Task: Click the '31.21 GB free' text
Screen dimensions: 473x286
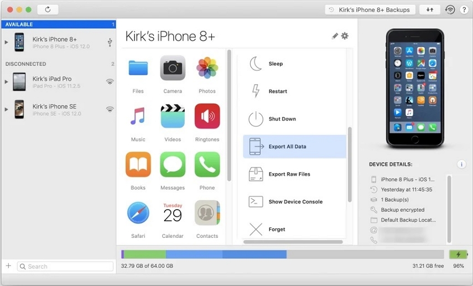Action: click(x=428, y=266)
